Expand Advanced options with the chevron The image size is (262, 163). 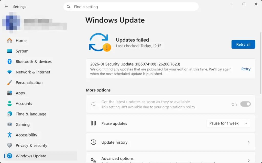[x=248, y=160]
